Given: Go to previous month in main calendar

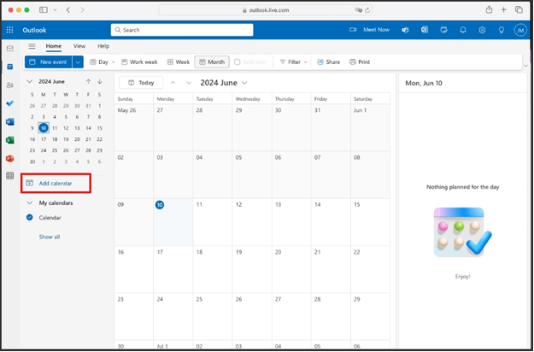Looking at the screenshot, I should pos(173,83).
